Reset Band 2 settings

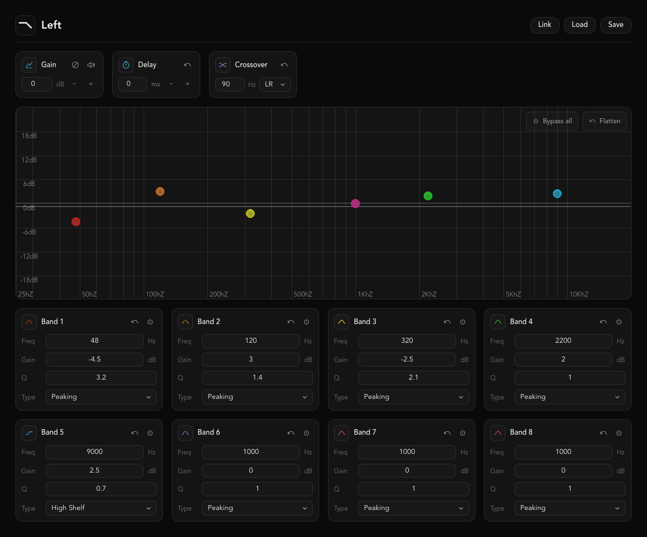[291, 321]
